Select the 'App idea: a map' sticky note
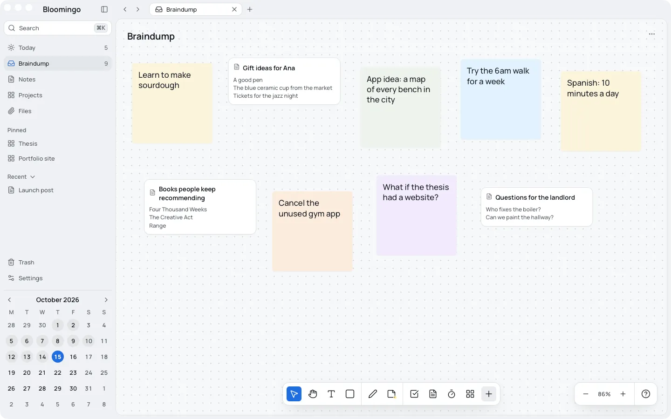Screen dimensions: 671x419 (400, 108)
